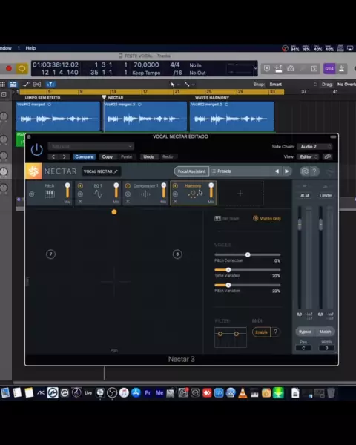Click the Time Variation slider
This screenshot has width=356, height=445.
248,270
